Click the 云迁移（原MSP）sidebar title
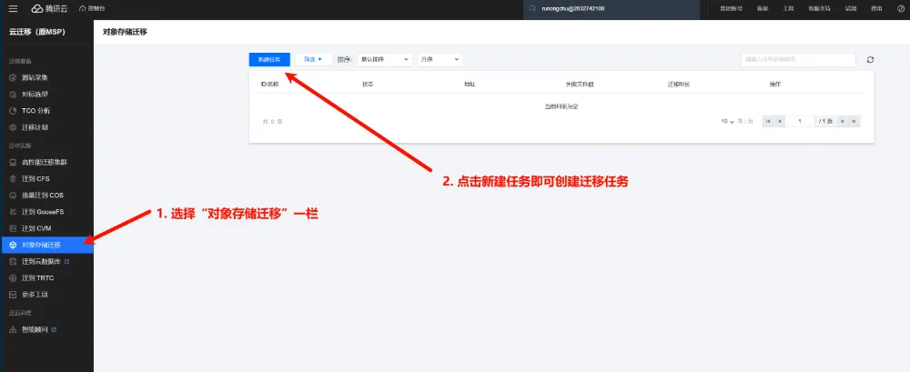Viewport: 910px width, 372px height. point(37,32)
